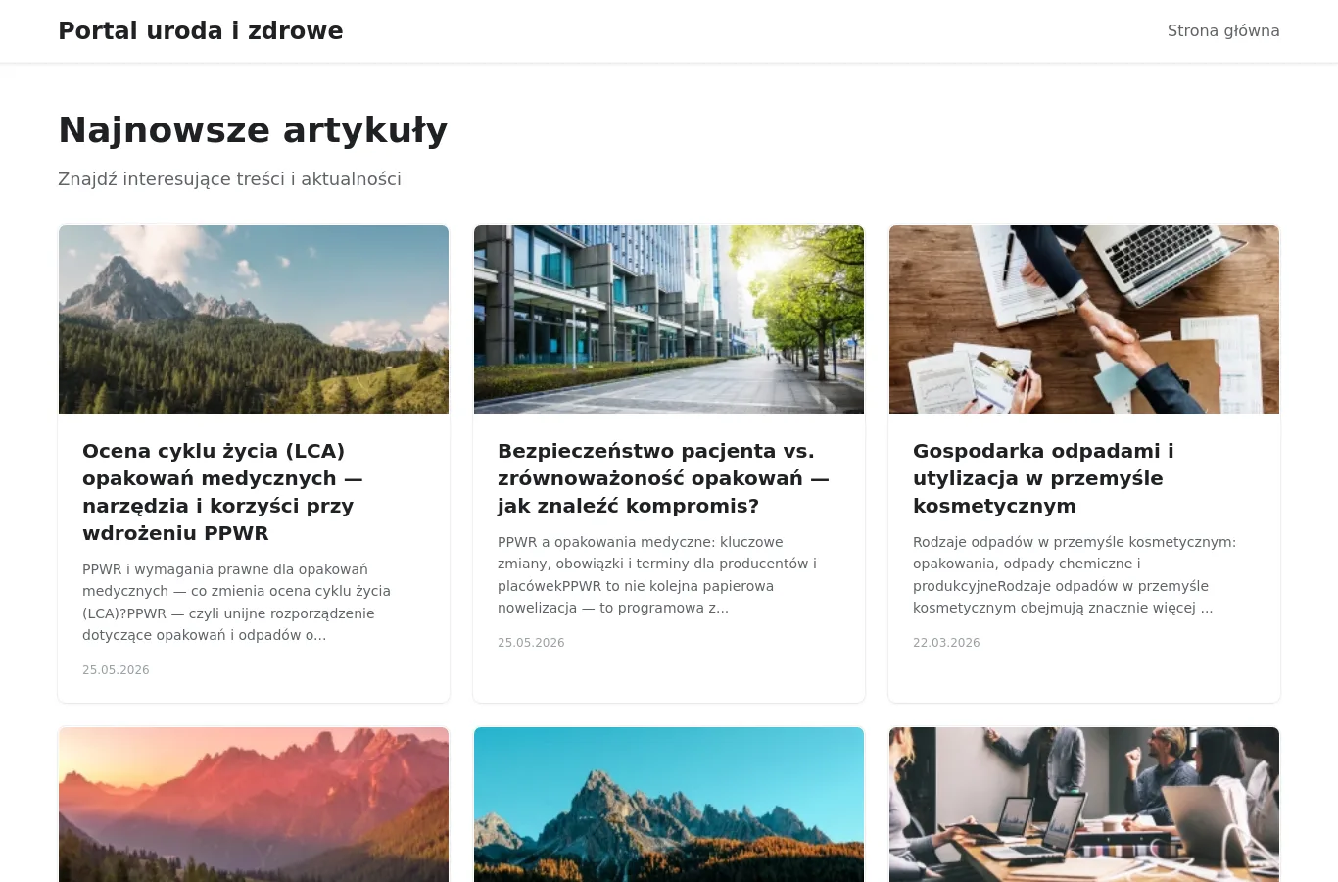Open the pink sunset mountains thumbnail
Image resolution: width=1338 pixels, height=882 pixels.
point(254,805)
